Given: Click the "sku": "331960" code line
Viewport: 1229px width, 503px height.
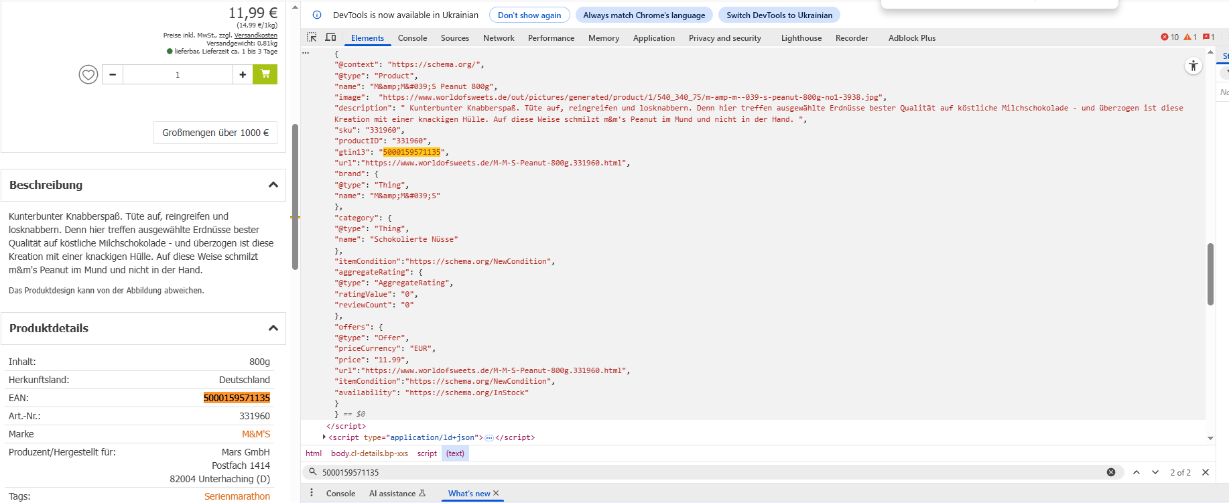Looking at the screenshot, I should 369,130.
